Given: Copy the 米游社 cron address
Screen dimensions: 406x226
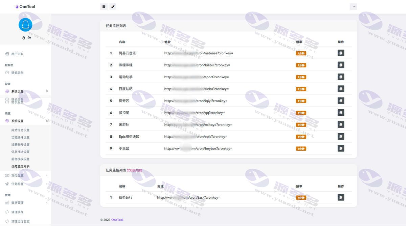Looking at the screenshot, I should [341, 124].
